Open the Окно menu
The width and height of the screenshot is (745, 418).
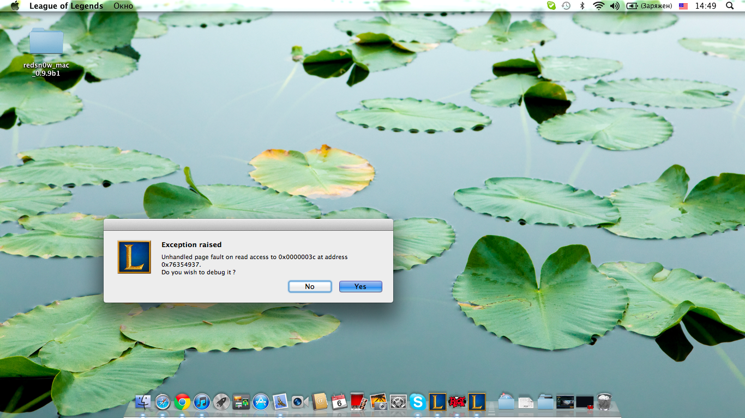(124, 6)
